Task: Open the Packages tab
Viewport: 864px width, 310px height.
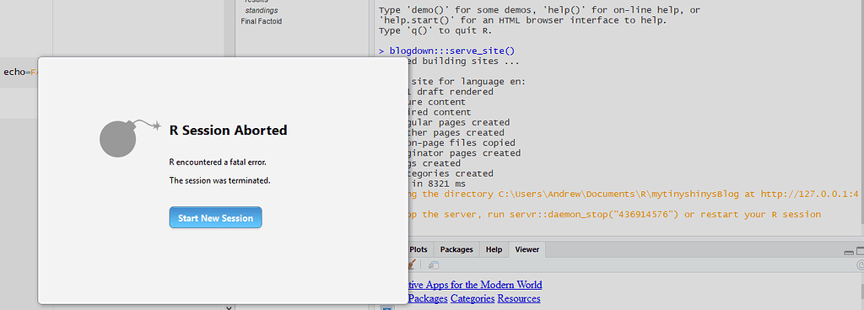Action: click(456, 249)
